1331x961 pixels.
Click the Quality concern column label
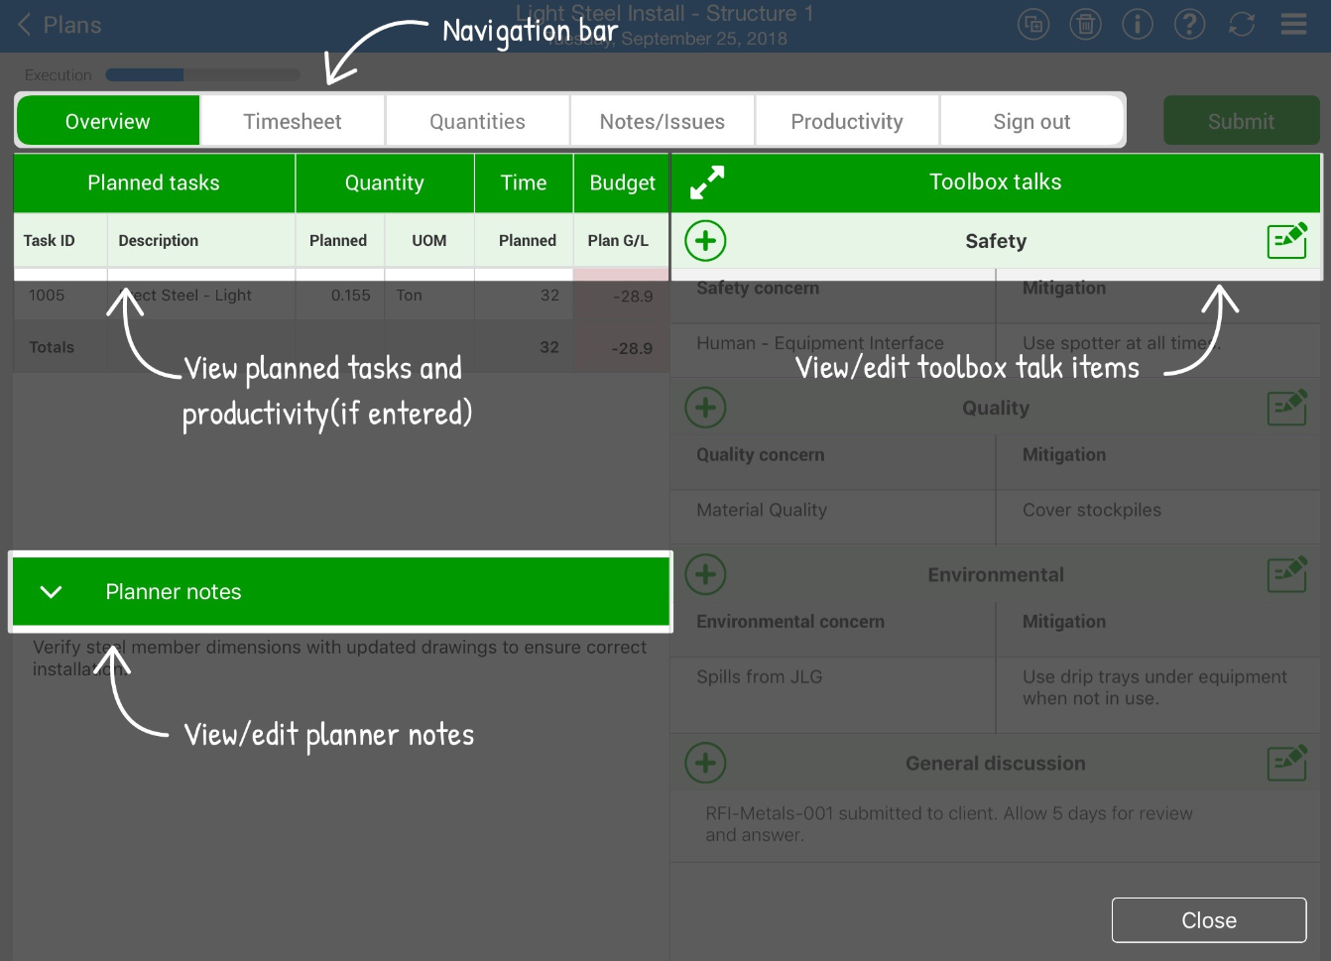coord(761,454)
